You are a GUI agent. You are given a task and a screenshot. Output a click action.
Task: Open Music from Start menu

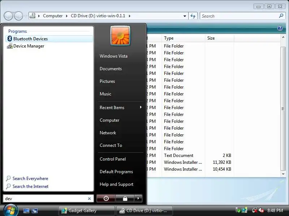(105, 94)
